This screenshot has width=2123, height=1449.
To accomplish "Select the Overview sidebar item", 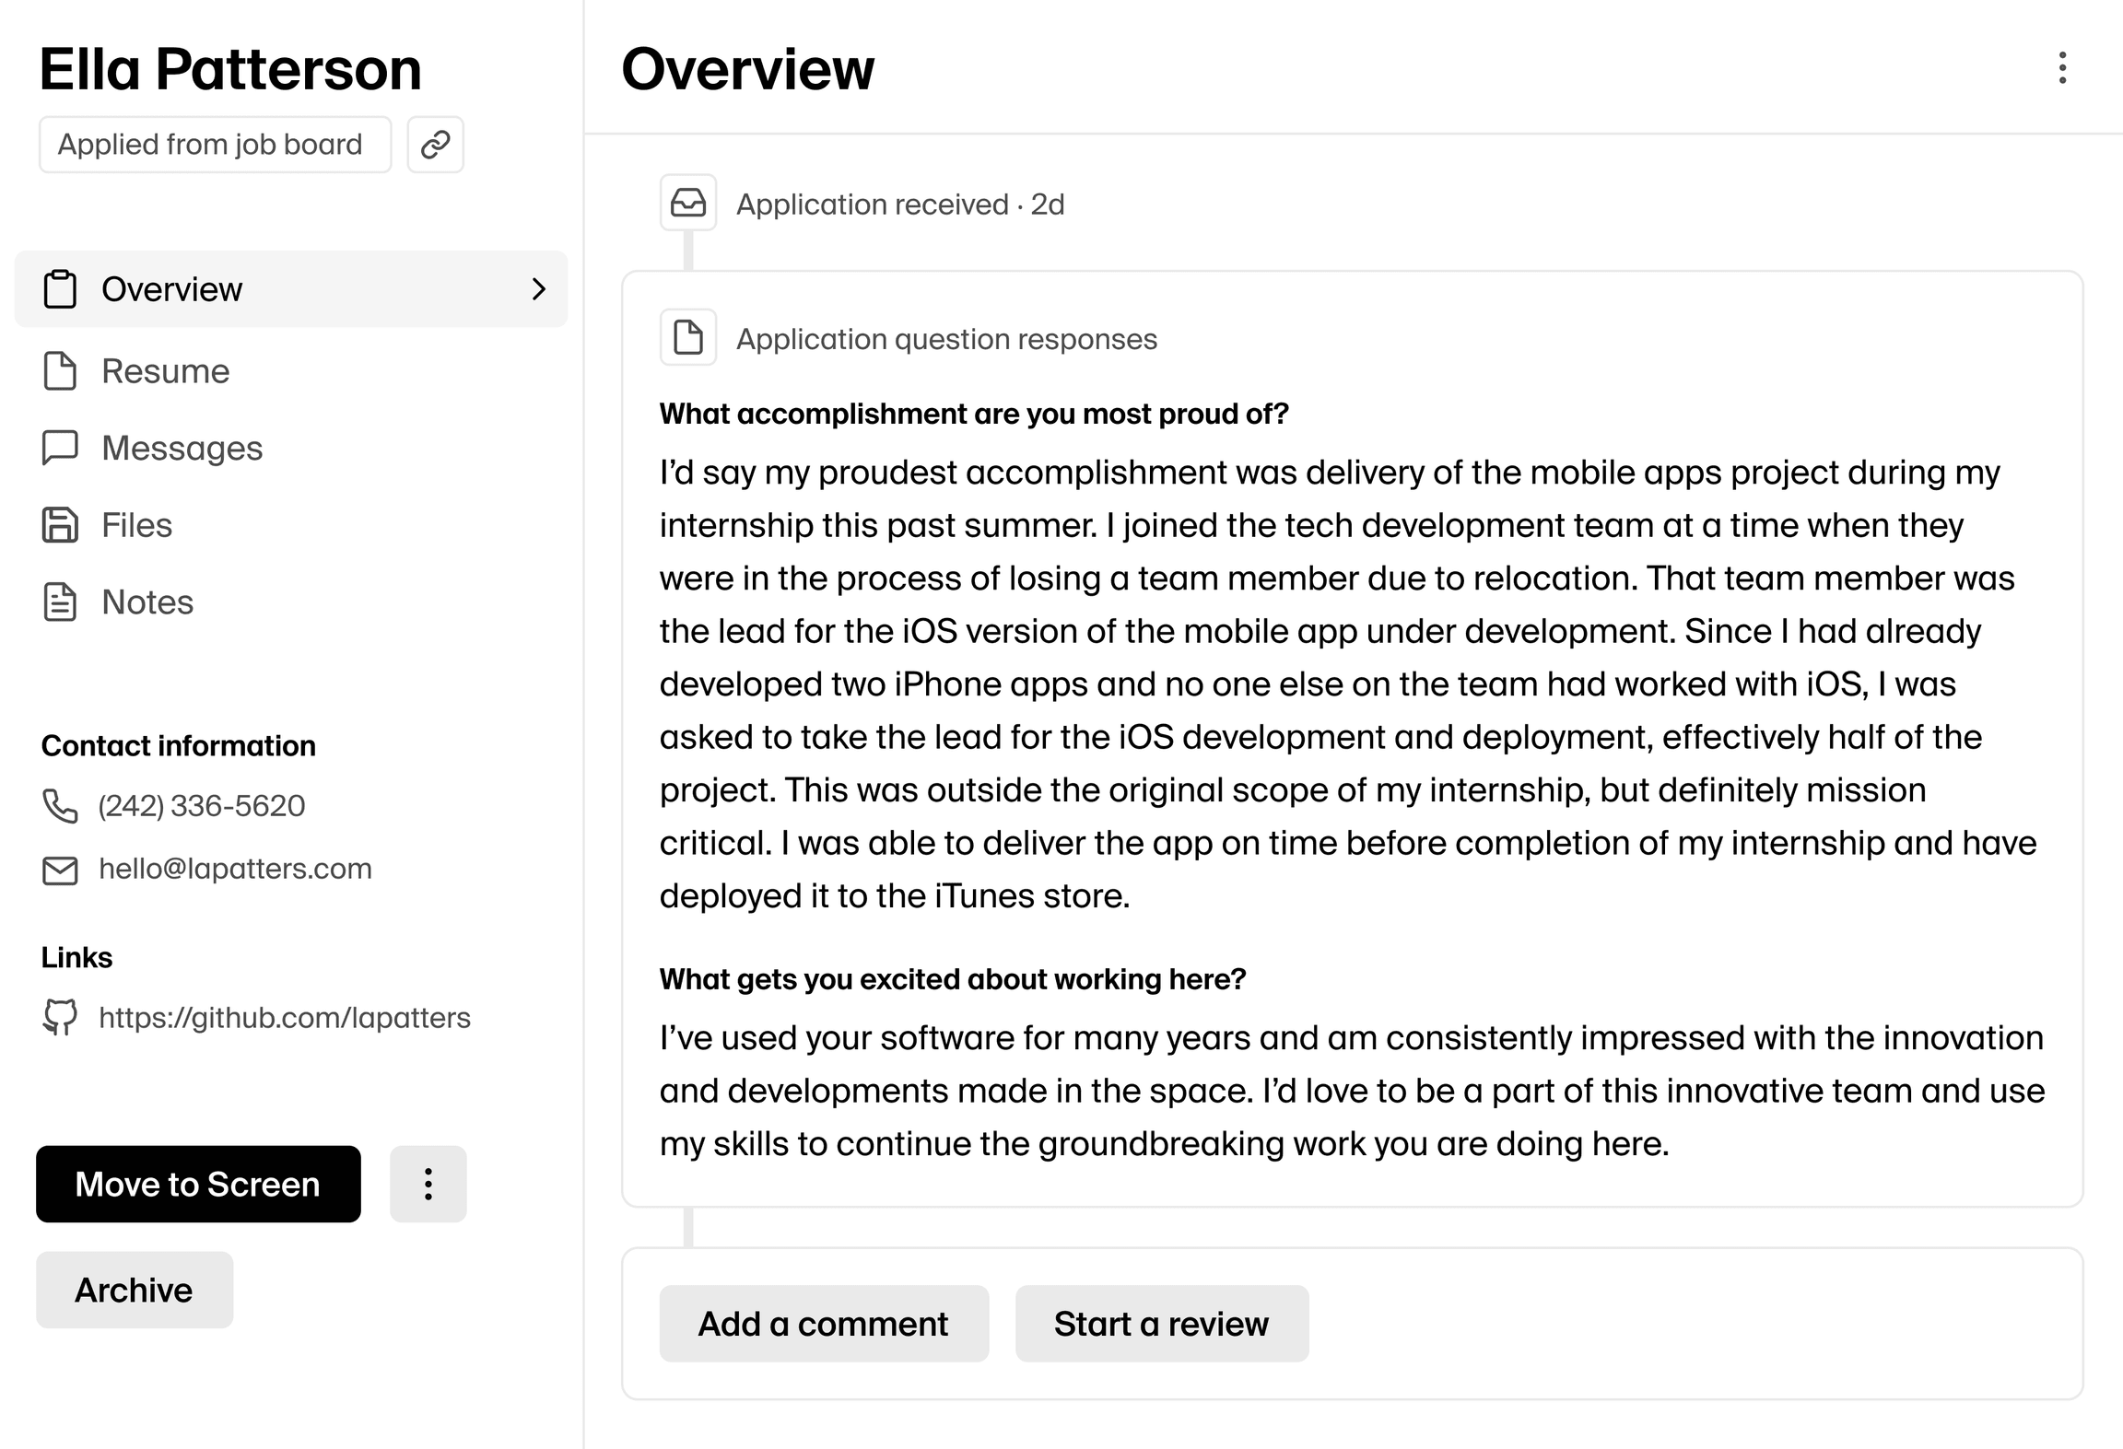I will 172,289.
